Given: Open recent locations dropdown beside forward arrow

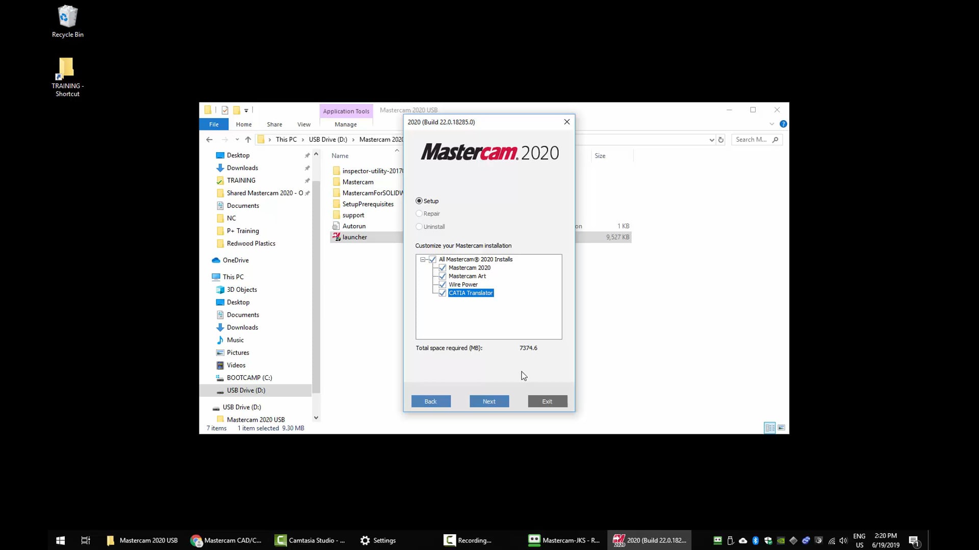Looking at the screenshot, I should coord(237,140).
